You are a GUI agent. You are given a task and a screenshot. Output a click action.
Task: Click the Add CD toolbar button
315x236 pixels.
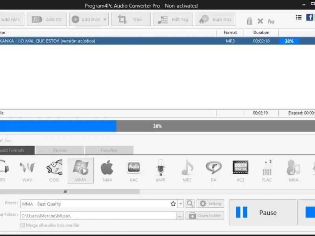click(x=46, y=19)
